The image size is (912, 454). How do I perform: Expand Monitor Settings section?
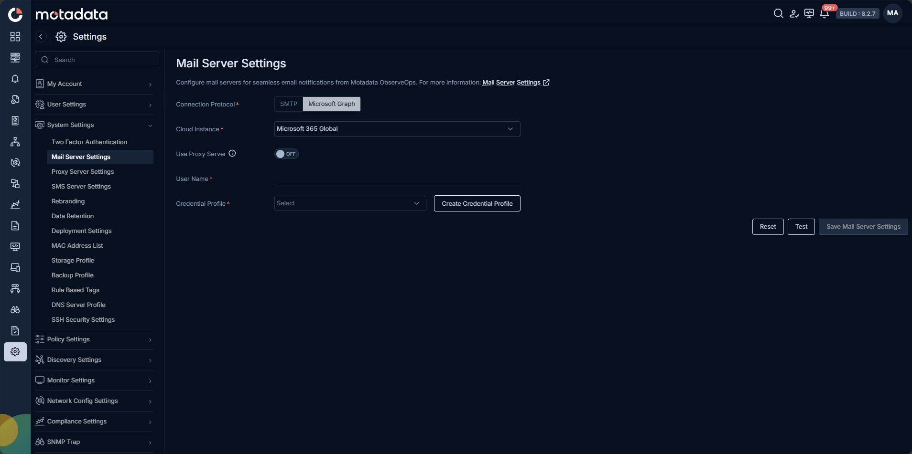click(94, 380)
